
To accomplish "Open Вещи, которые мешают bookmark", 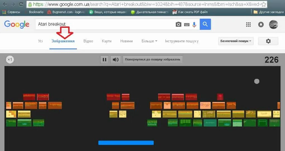I will (x=108, y=12).
